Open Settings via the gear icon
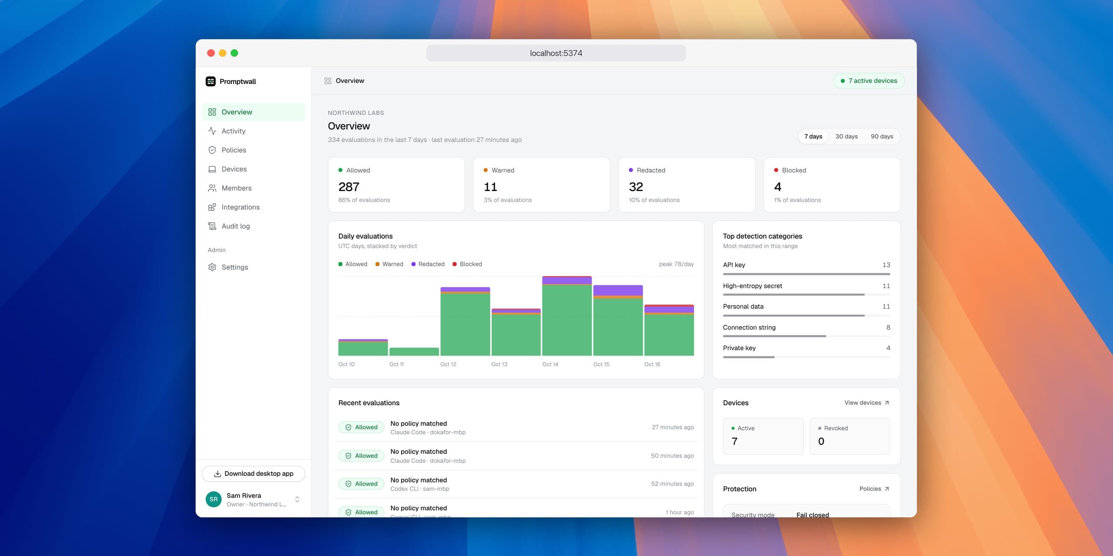 212,267
